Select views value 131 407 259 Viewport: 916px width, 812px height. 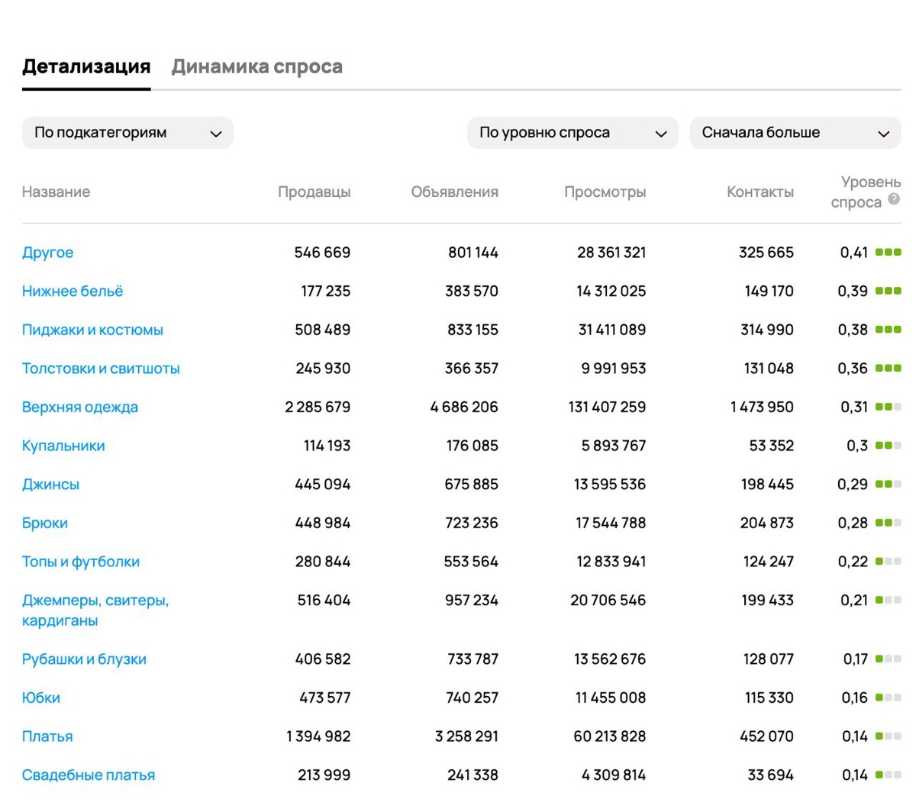pyautogui.click(x=608, y=408)
